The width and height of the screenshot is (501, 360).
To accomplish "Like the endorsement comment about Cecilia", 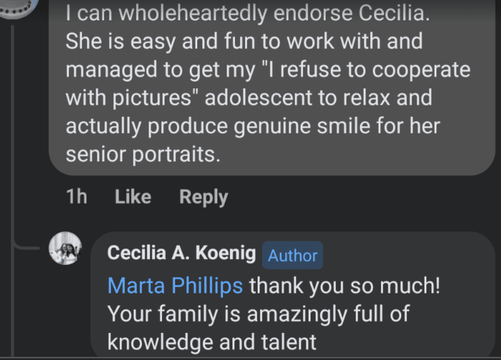I will [133, 197].
